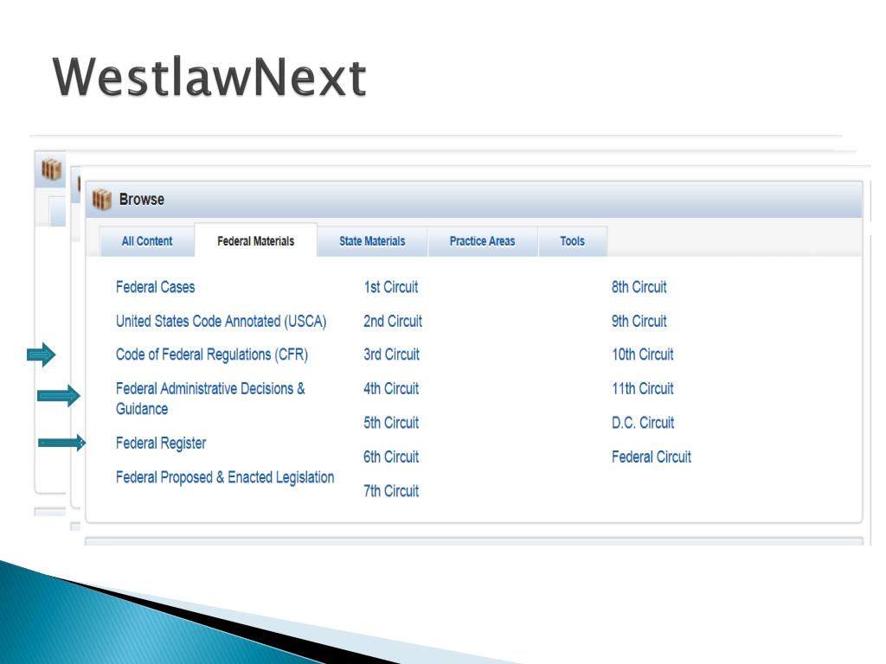Select the Federal Circuit link
The width and height of the screenshot is (886, 664).
pos(652,456)
